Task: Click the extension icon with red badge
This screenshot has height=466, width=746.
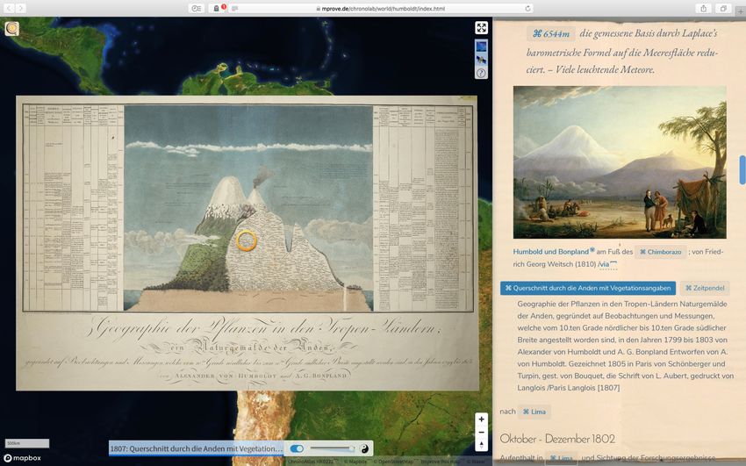Action: coord(218,8)
